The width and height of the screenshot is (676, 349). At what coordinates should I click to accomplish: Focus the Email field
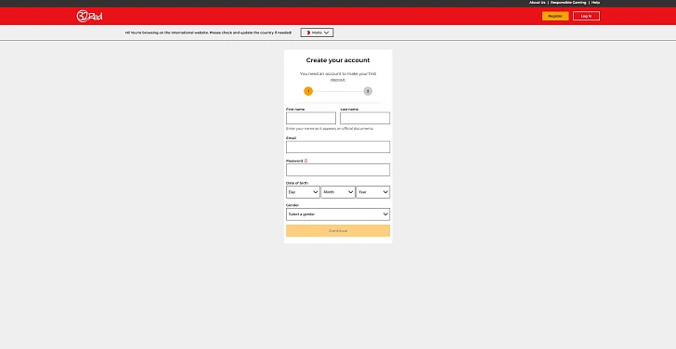tap(338, 147)
